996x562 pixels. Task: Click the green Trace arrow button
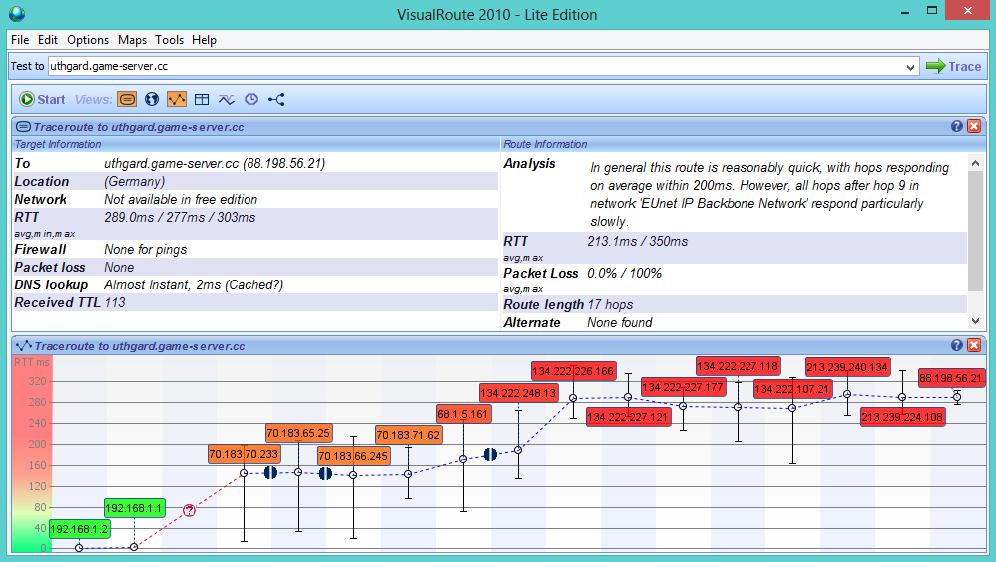tap(953, 66)
